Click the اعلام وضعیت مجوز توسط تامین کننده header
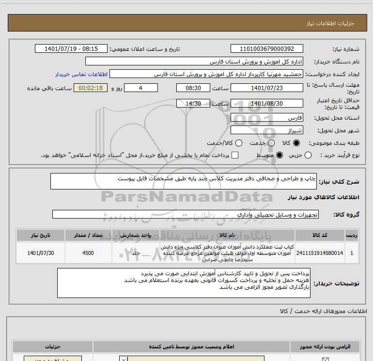 pyautogui.click(x=191, y=346)
